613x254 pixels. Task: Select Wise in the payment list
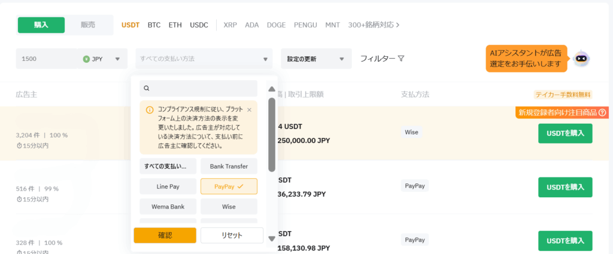tap(229, 207)
